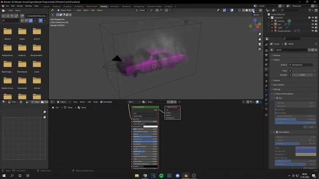The height and width of the screenshot is (179, 319).
Task: Select Car object in outliner
Action: 279,24
